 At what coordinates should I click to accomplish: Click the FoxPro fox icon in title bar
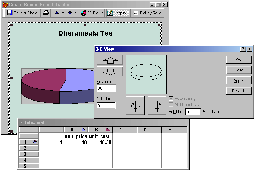pyautogui.click(x=5, y=5)
